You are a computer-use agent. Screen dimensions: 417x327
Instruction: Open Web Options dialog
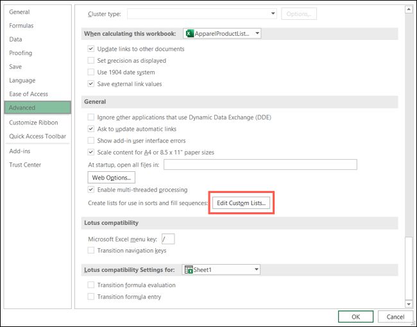pyautogui.click(x=112, y=178)
